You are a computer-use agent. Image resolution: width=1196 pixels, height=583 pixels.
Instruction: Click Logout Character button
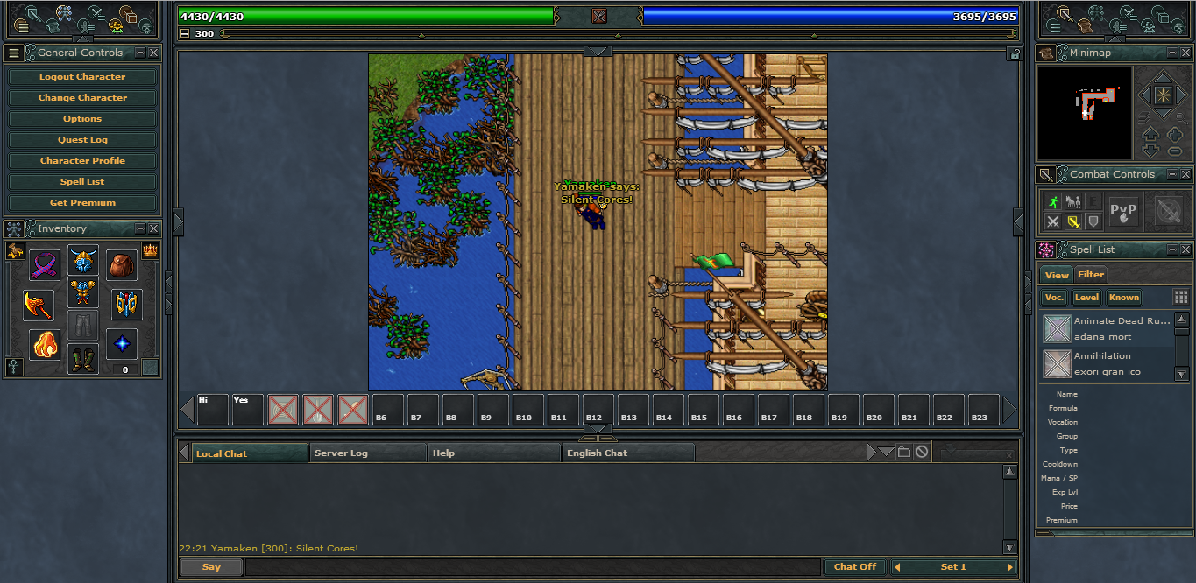coord(82,77)
